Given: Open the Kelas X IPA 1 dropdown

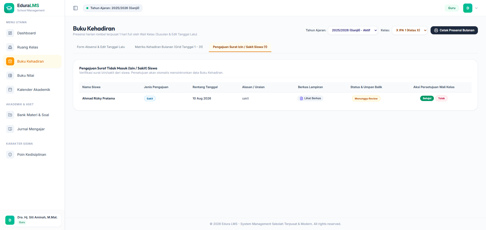Looking at the screenshot, I should tap(410, 30).
